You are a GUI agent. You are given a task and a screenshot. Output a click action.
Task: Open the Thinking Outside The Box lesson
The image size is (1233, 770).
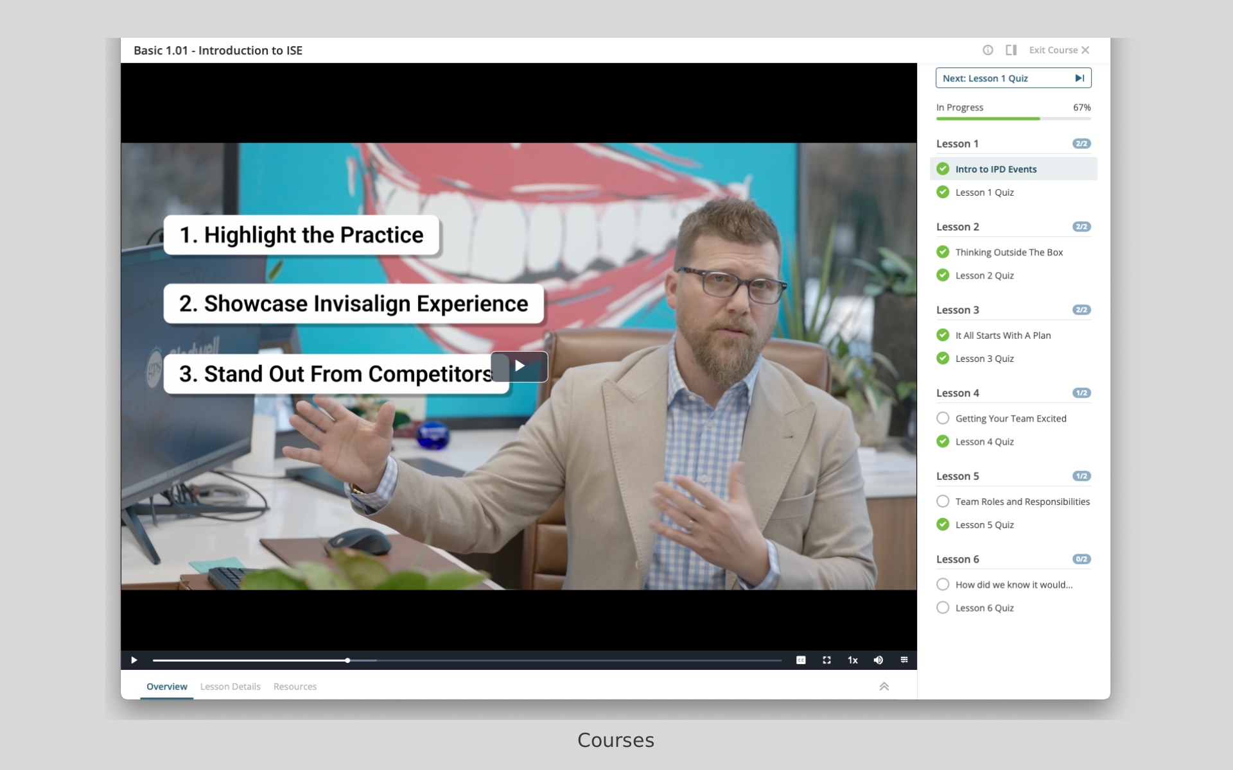click(1008, 252)
